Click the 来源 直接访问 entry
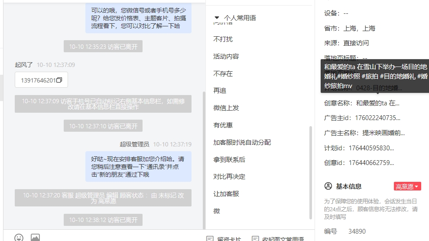The image size is (429, 241). (x=346, y=43)
